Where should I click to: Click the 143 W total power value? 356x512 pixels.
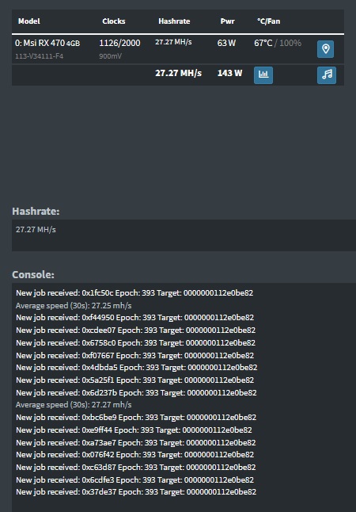pyautogui.click(x=230, y=73)
